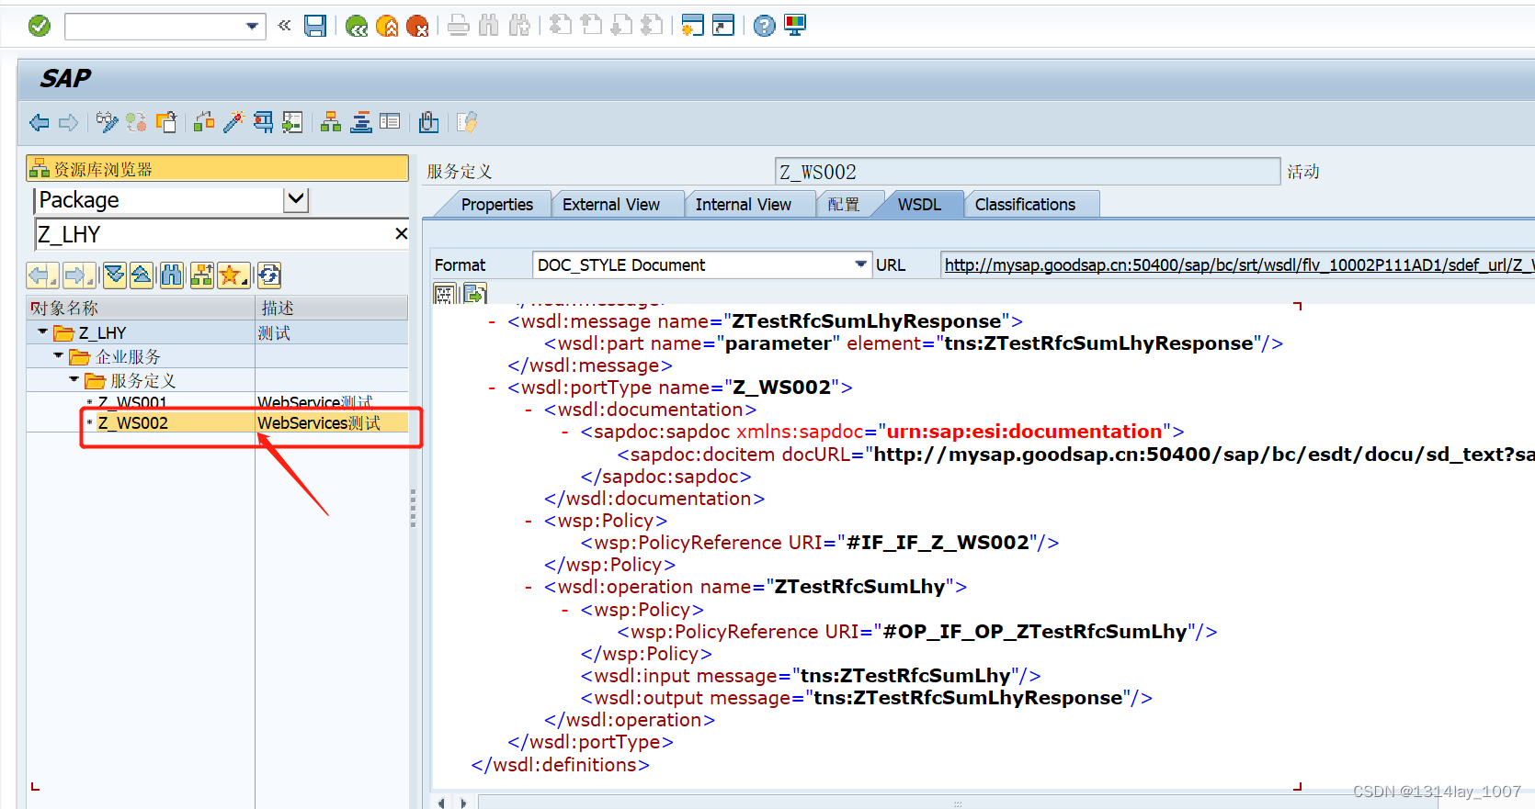Click the 对象名称 column header
Viewport: 1535px width, 809px height.
tap(141, 308)
